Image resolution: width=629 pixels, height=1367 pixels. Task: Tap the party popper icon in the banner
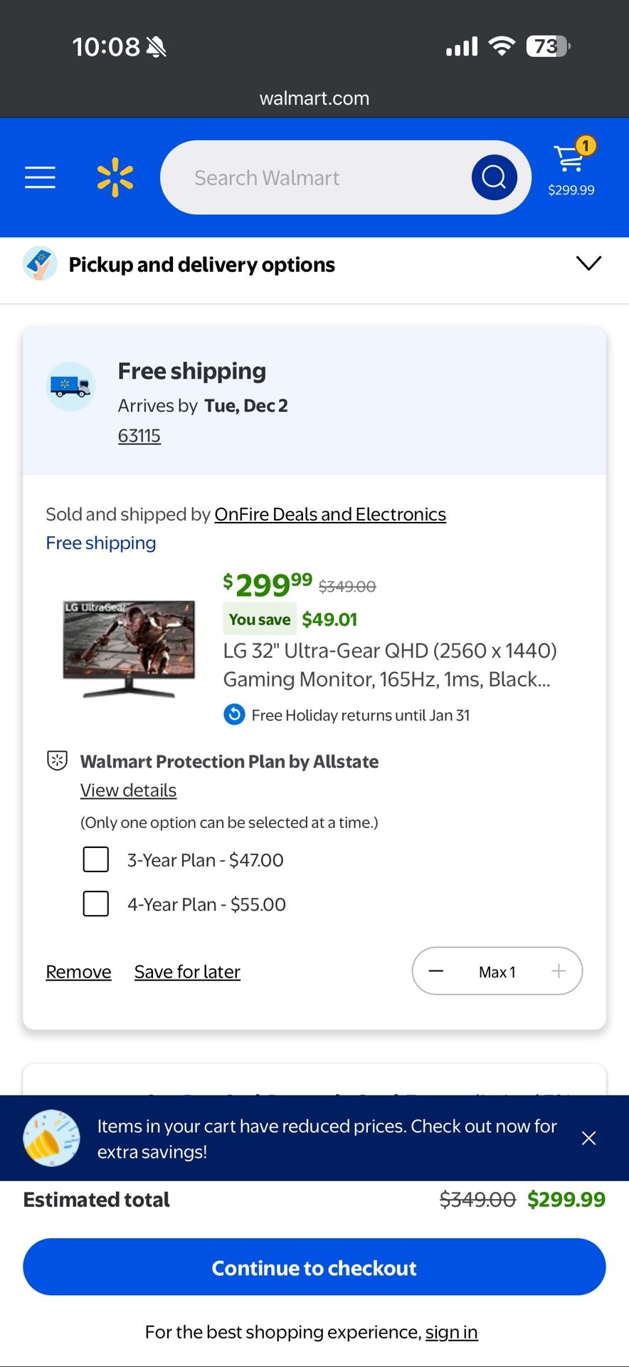tap(50, 1137)
